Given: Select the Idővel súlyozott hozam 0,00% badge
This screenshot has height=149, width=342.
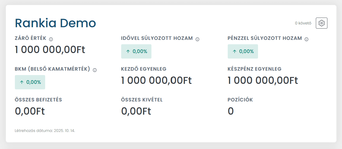Looking at the screenshot, I should [136, 51].
